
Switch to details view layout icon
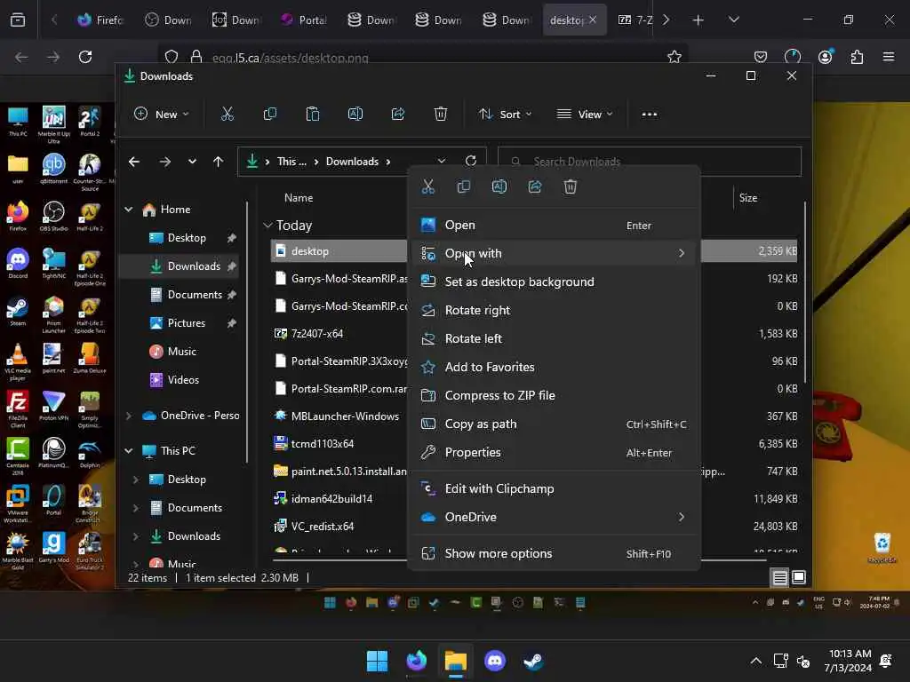[780, 577]
